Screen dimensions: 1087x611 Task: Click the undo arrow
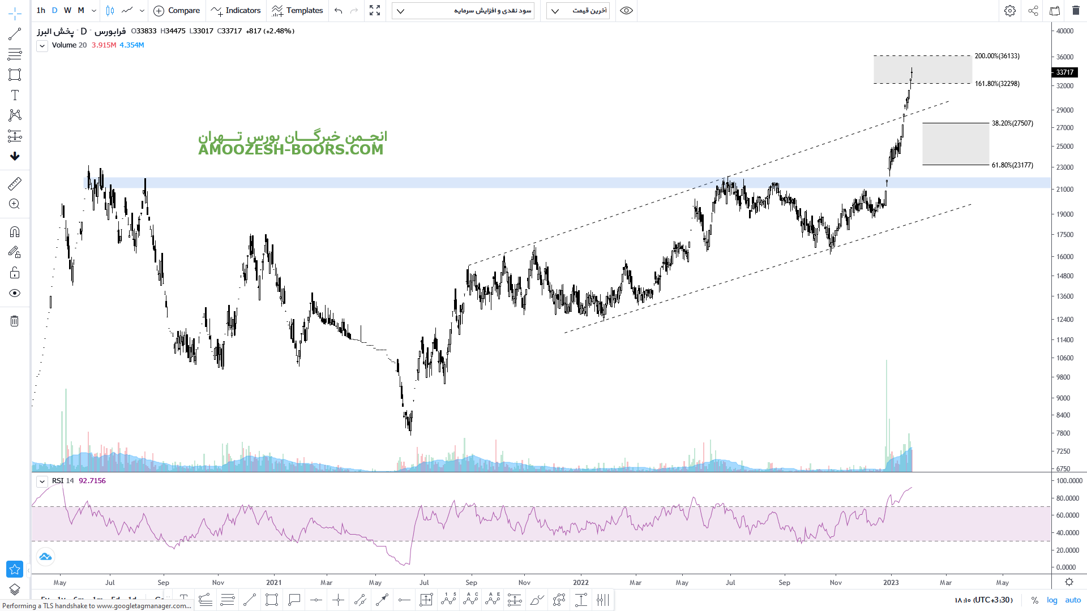click(338, 10)
